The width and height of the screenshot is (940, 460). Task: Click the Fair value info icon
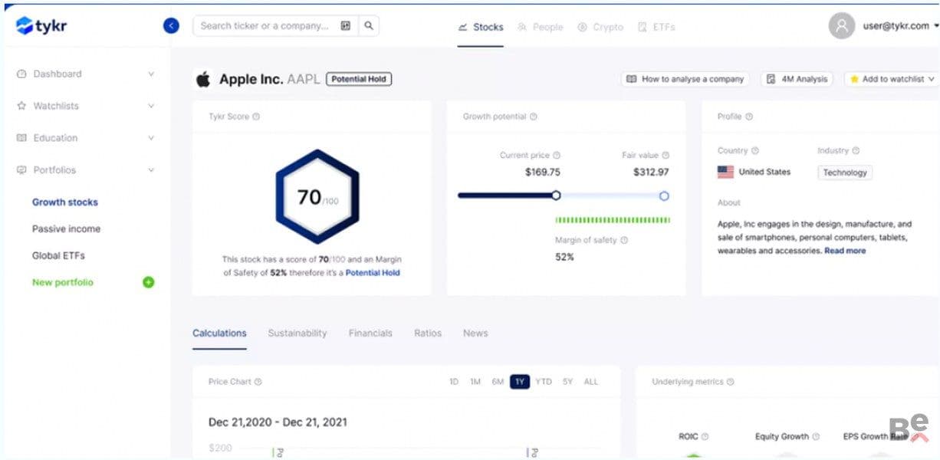666,155
